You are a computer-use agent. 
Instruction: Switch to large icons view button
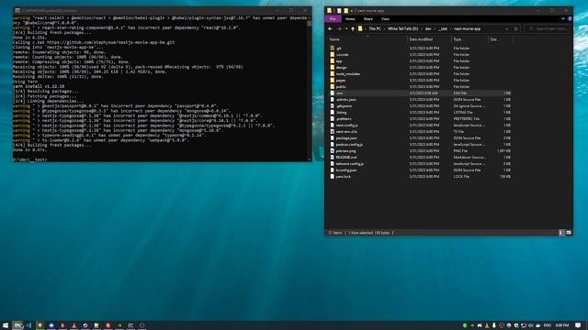pos(569,233)
